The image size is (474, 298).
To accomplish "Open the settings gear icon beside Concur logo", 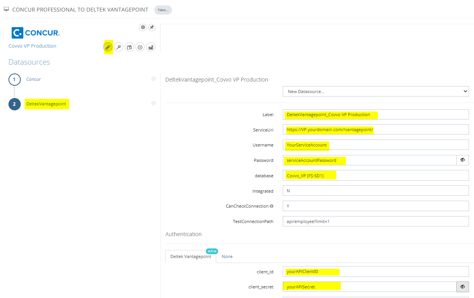I will (143, 27).
